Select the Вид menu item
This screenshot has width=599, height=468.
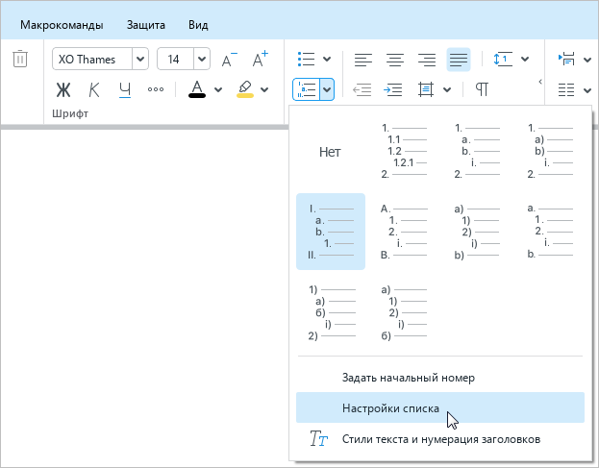coord(198,24)
